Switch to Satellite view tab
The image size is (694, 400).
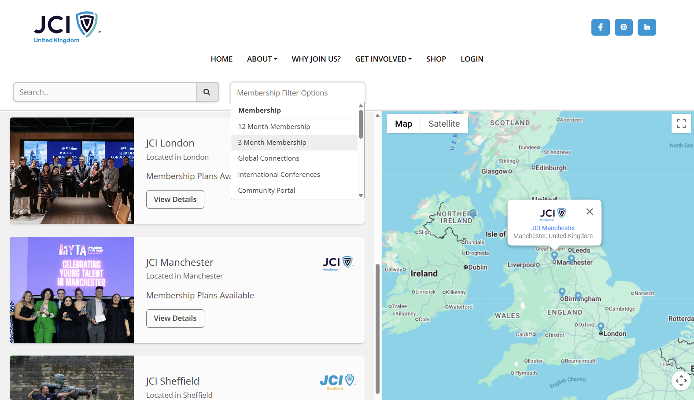coord(444,124)
